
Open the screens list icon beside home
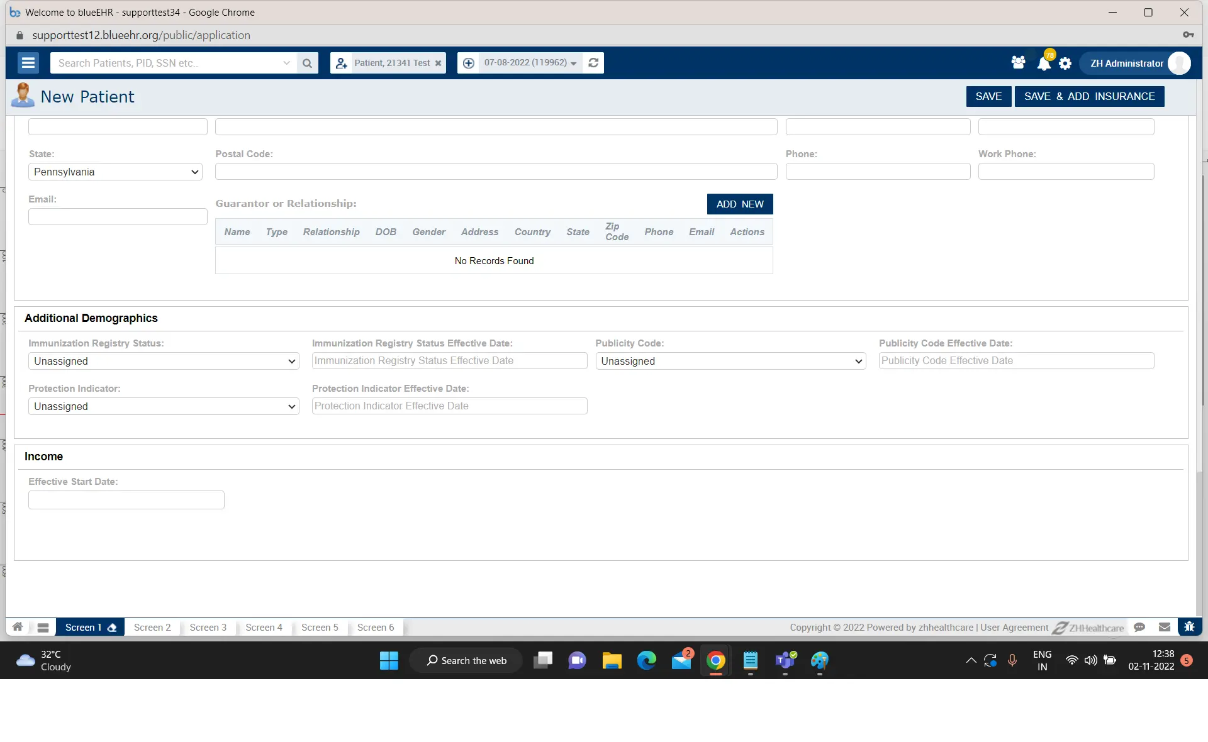click(42, 627)
